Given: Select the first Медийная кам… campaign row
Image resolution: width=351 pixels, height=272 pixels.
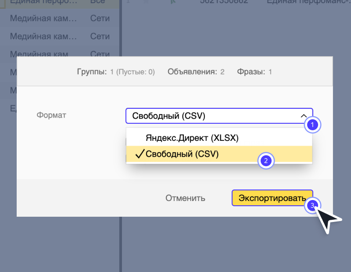Looking at the screenshot, I should (43, 20).
